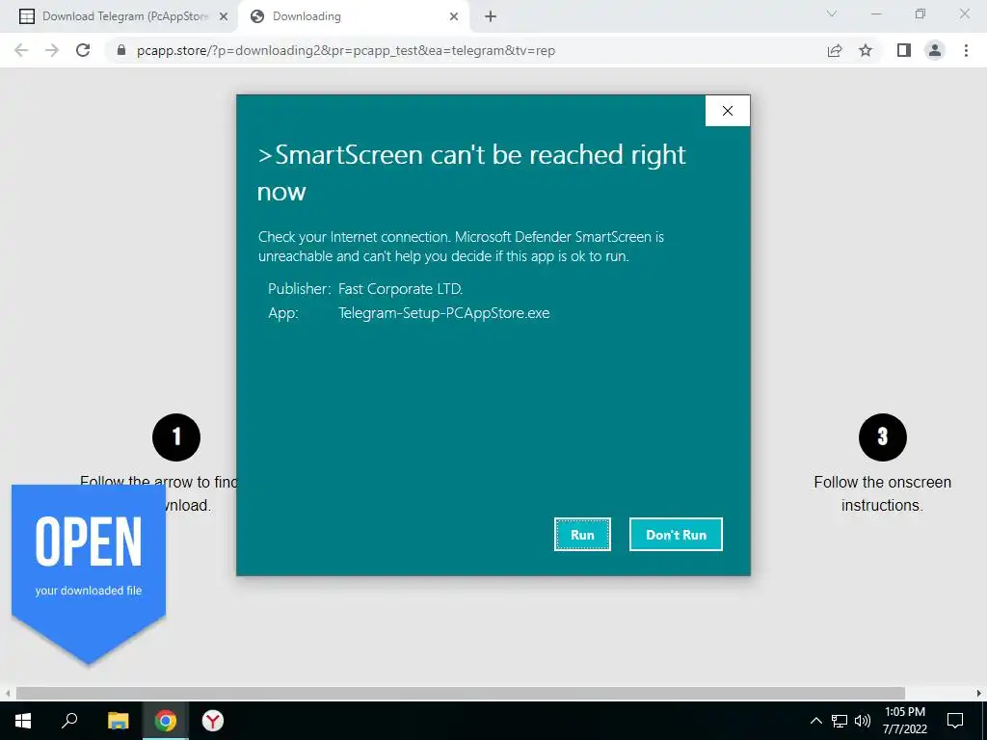Bookmark this page with the star
Image resolution: width=987 pixels, height=740 pixels.
pyautogui.click(x=866, y=50)
